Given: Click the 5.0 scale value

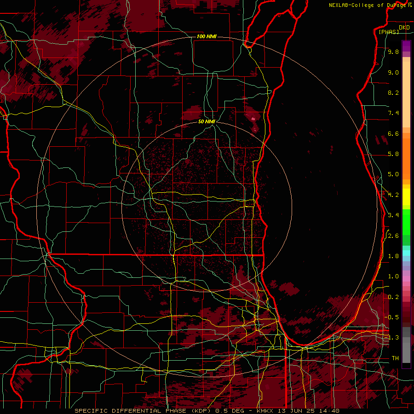Looking at the screenshot, I should tap(393, 174).
